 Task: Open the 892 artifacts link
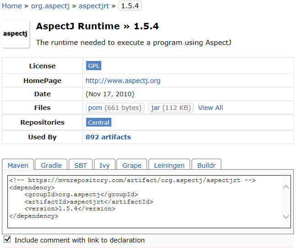108,137
